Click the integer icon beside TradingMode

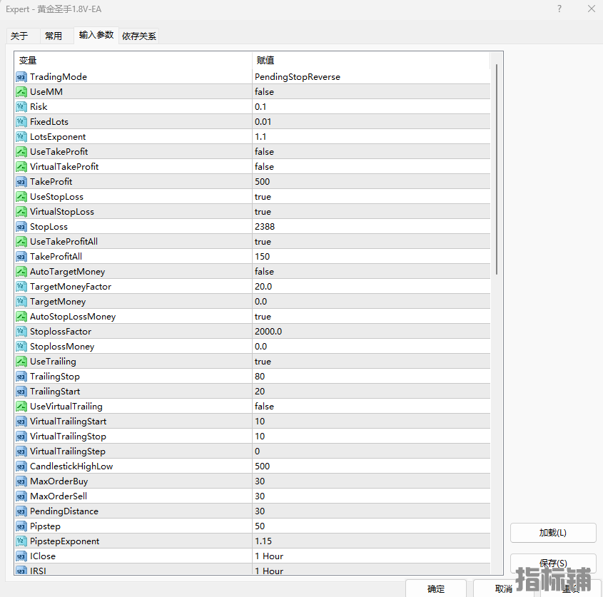point(21,77)
